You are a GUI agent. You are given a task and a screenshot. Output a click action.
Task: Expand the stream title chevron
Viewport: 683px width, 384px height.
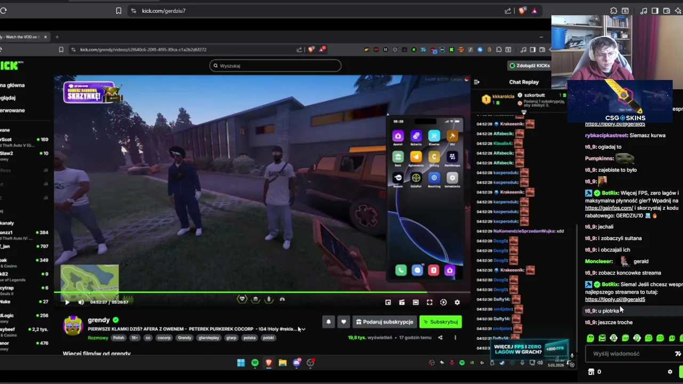click(x=303, y=329)
